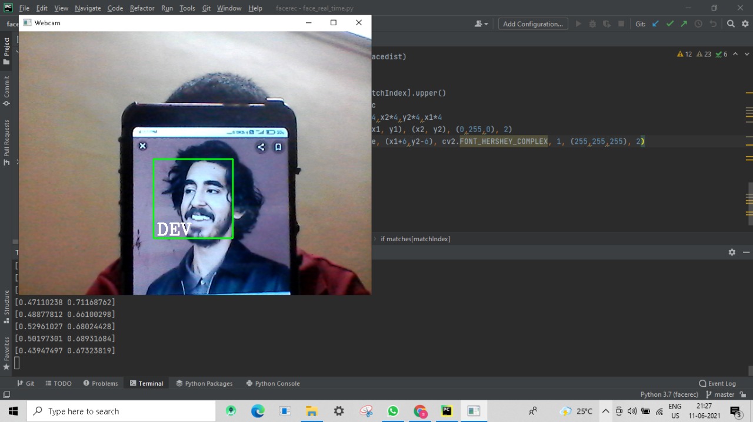Open the TODO tool window
Image resolution: width=753 pixels, height=422 pixels.
click(x=58, y=383)
